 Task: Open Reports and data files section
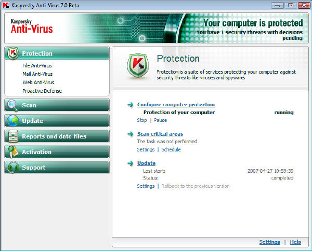[x=57, y=136]
